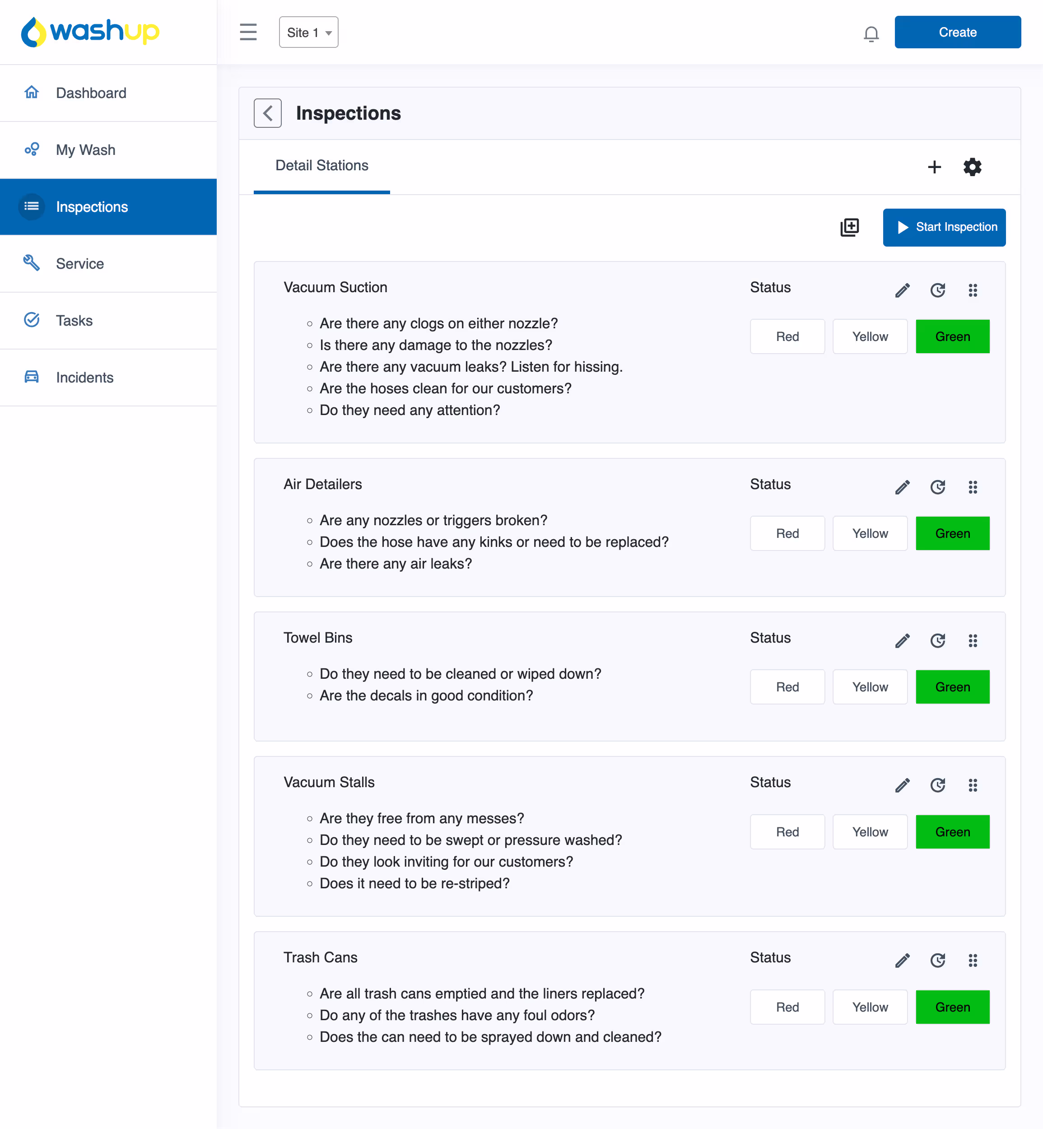Screen dimensions: 1043x1129
Task: Click the Air Detailers title
Action: pos(323,484)
